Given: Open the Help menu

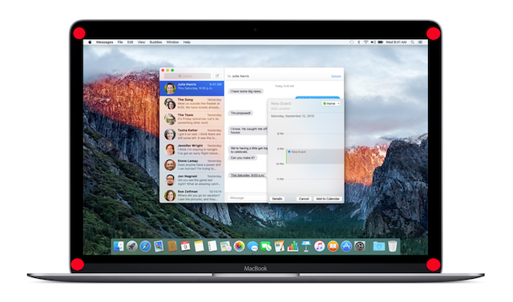Looking at the screenshot, I should point(187,42).
